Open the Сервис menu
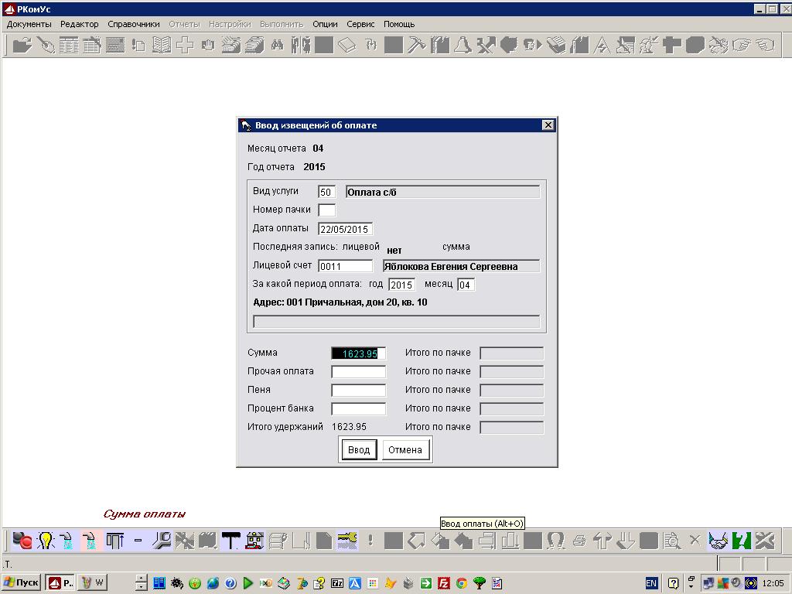The width and height of the screenshot is (792, 594). click(360, 24)
